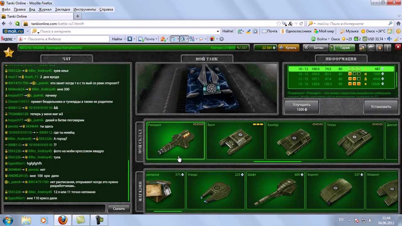
Task: Click the @mail.ru logo in toolbar
Action: click(x=13, y=31)
